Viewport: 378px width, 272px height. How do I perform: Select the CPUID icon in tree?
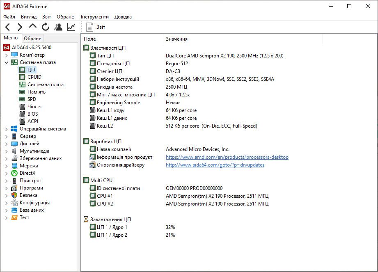point(22,77)
